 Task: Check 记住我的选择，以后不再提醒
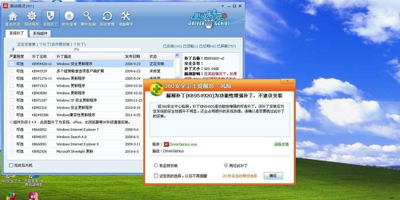pyautogui.click(x=156, y=175)
